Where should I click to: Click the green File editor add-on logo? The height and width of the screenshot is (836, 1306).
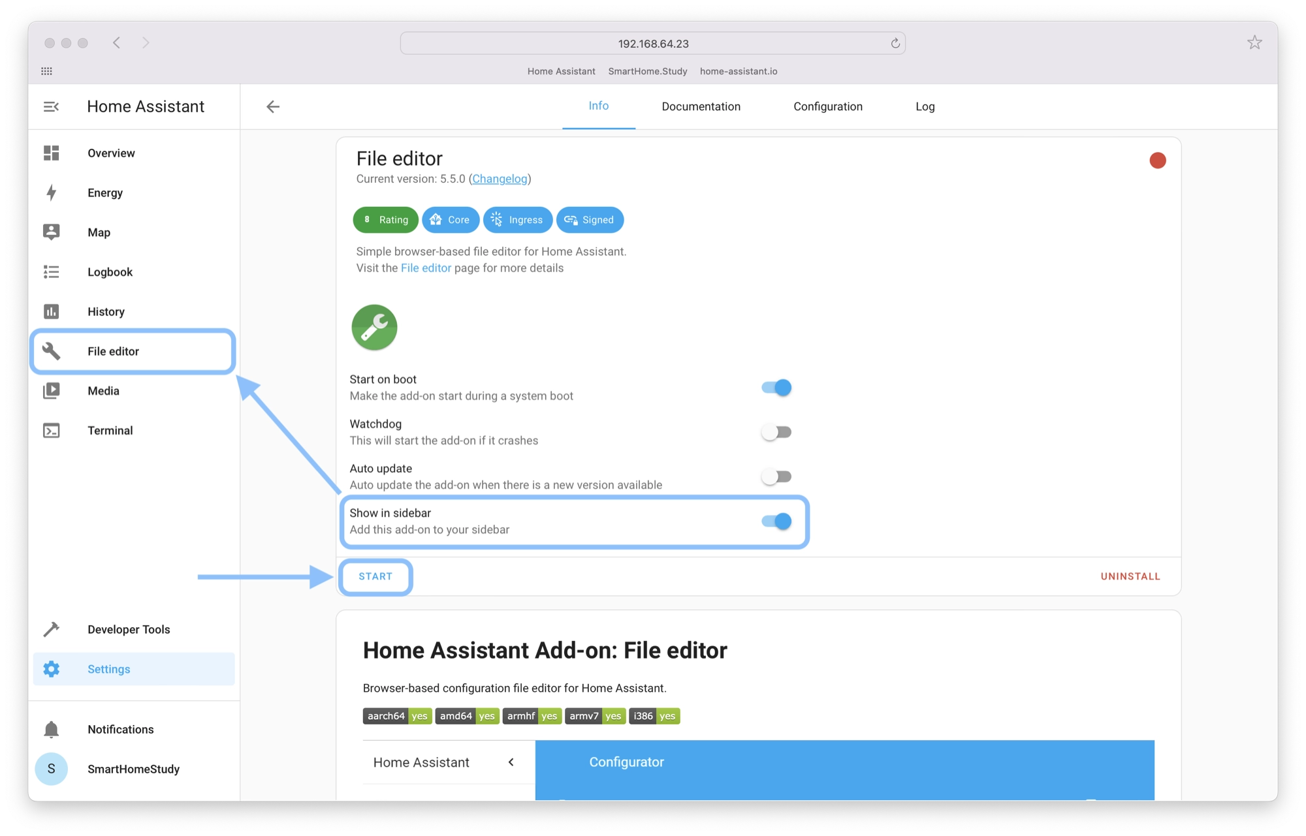coord(374,328)
